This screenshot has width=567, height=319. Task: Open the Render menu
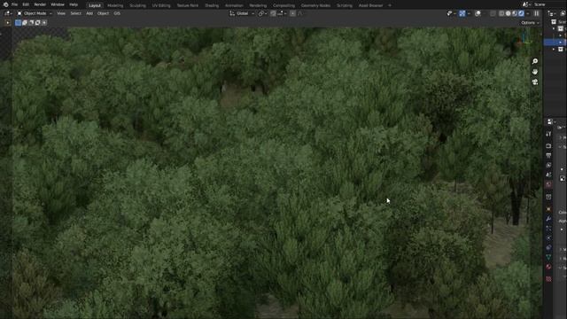coord(40,4)
